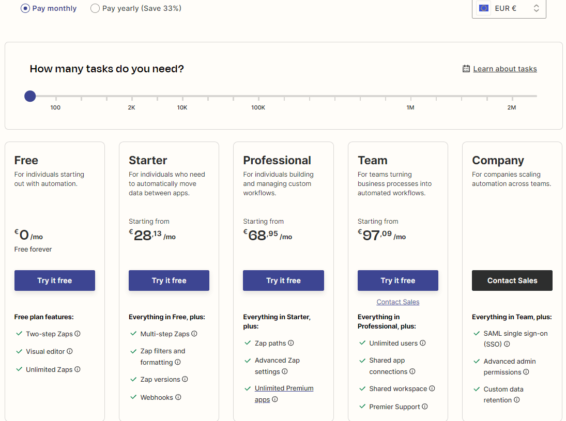
Task: Show info for SAML single sign-on
Action: pyautogui.click(x=507, y=344)
